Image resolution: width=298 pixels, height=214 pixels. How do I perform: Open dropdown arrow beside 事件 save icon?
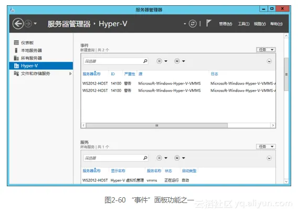point(184,61)
